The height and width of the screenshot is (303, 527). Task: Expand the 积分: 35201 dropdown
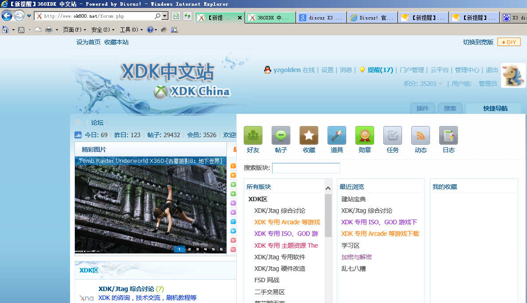coord(440,84)
